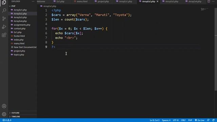The height and width of the screenshot is (122, 217).
Task: Open the Manage gear icon
Action: (x=4, y=114)
